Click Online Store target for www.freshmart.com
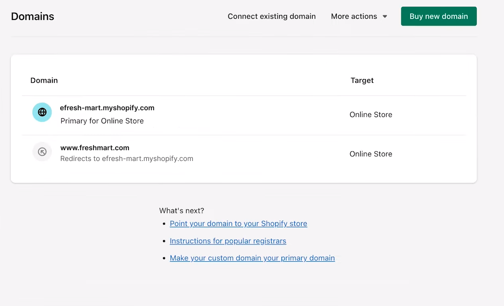 pos(371,154)
